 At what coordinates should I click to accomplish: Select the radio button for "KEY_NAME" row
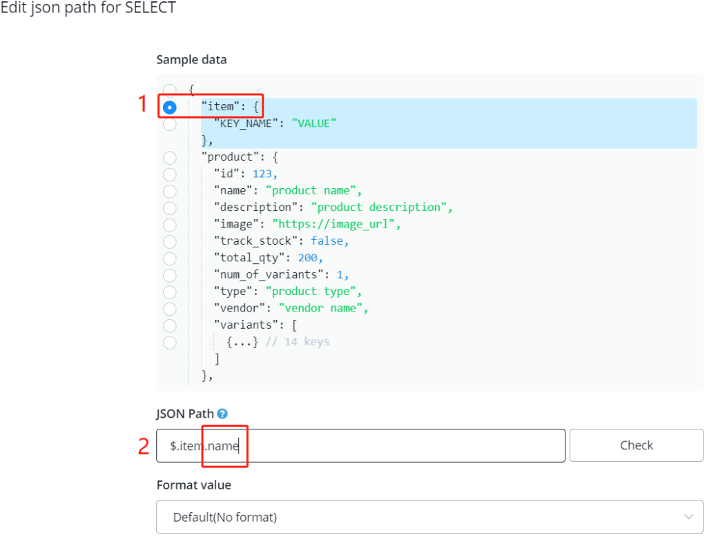[x=170, y=124]
